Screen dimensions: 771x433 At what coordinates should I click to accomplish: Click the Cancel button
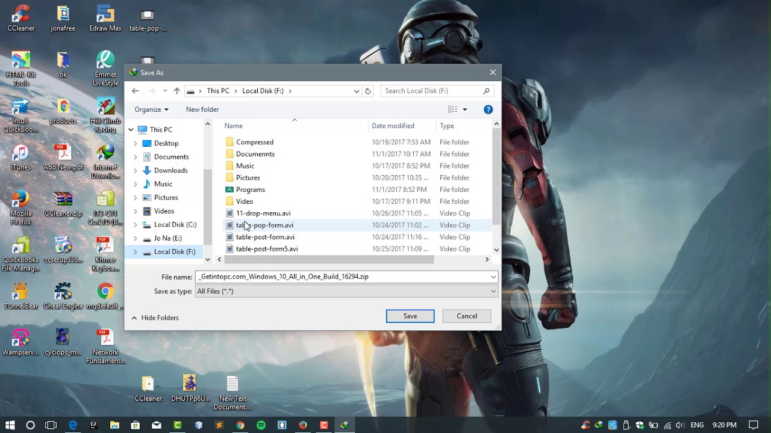tap(467, 316)
